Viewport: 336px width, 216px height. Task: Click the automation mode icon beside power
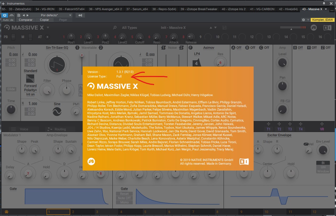[x=12, y=15]
